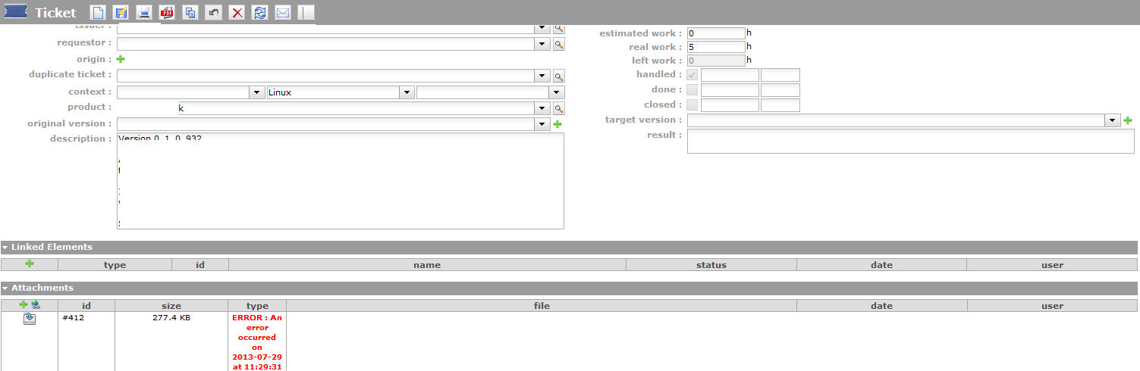Click the result text area
Viewport: 1140px width, 371px height.
click(x=911, y=141)
